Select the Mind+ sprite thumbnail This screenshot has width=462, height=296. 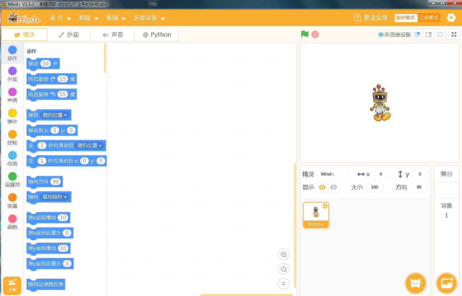point(316,215)
